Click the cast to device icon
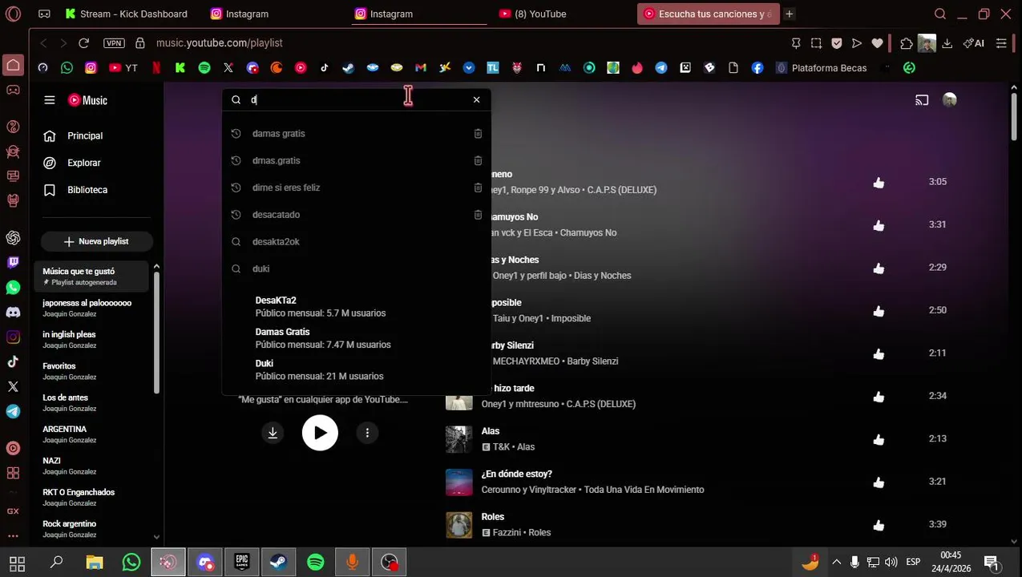Viewport: 1022px width, 577px height. click(x=922, y=100)
